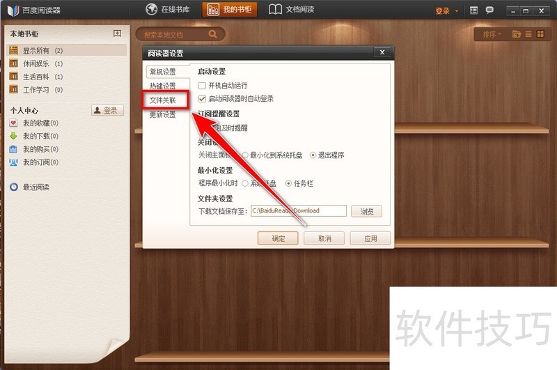The image size is (557, 370).
Task: Choose the 任务栏 minimize radio option
Action: coord(288,183)
